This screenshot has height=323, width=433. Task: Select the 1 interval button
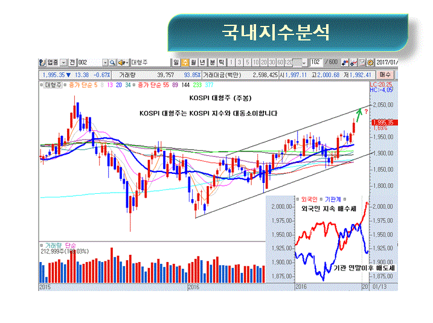tap(231, 63)
